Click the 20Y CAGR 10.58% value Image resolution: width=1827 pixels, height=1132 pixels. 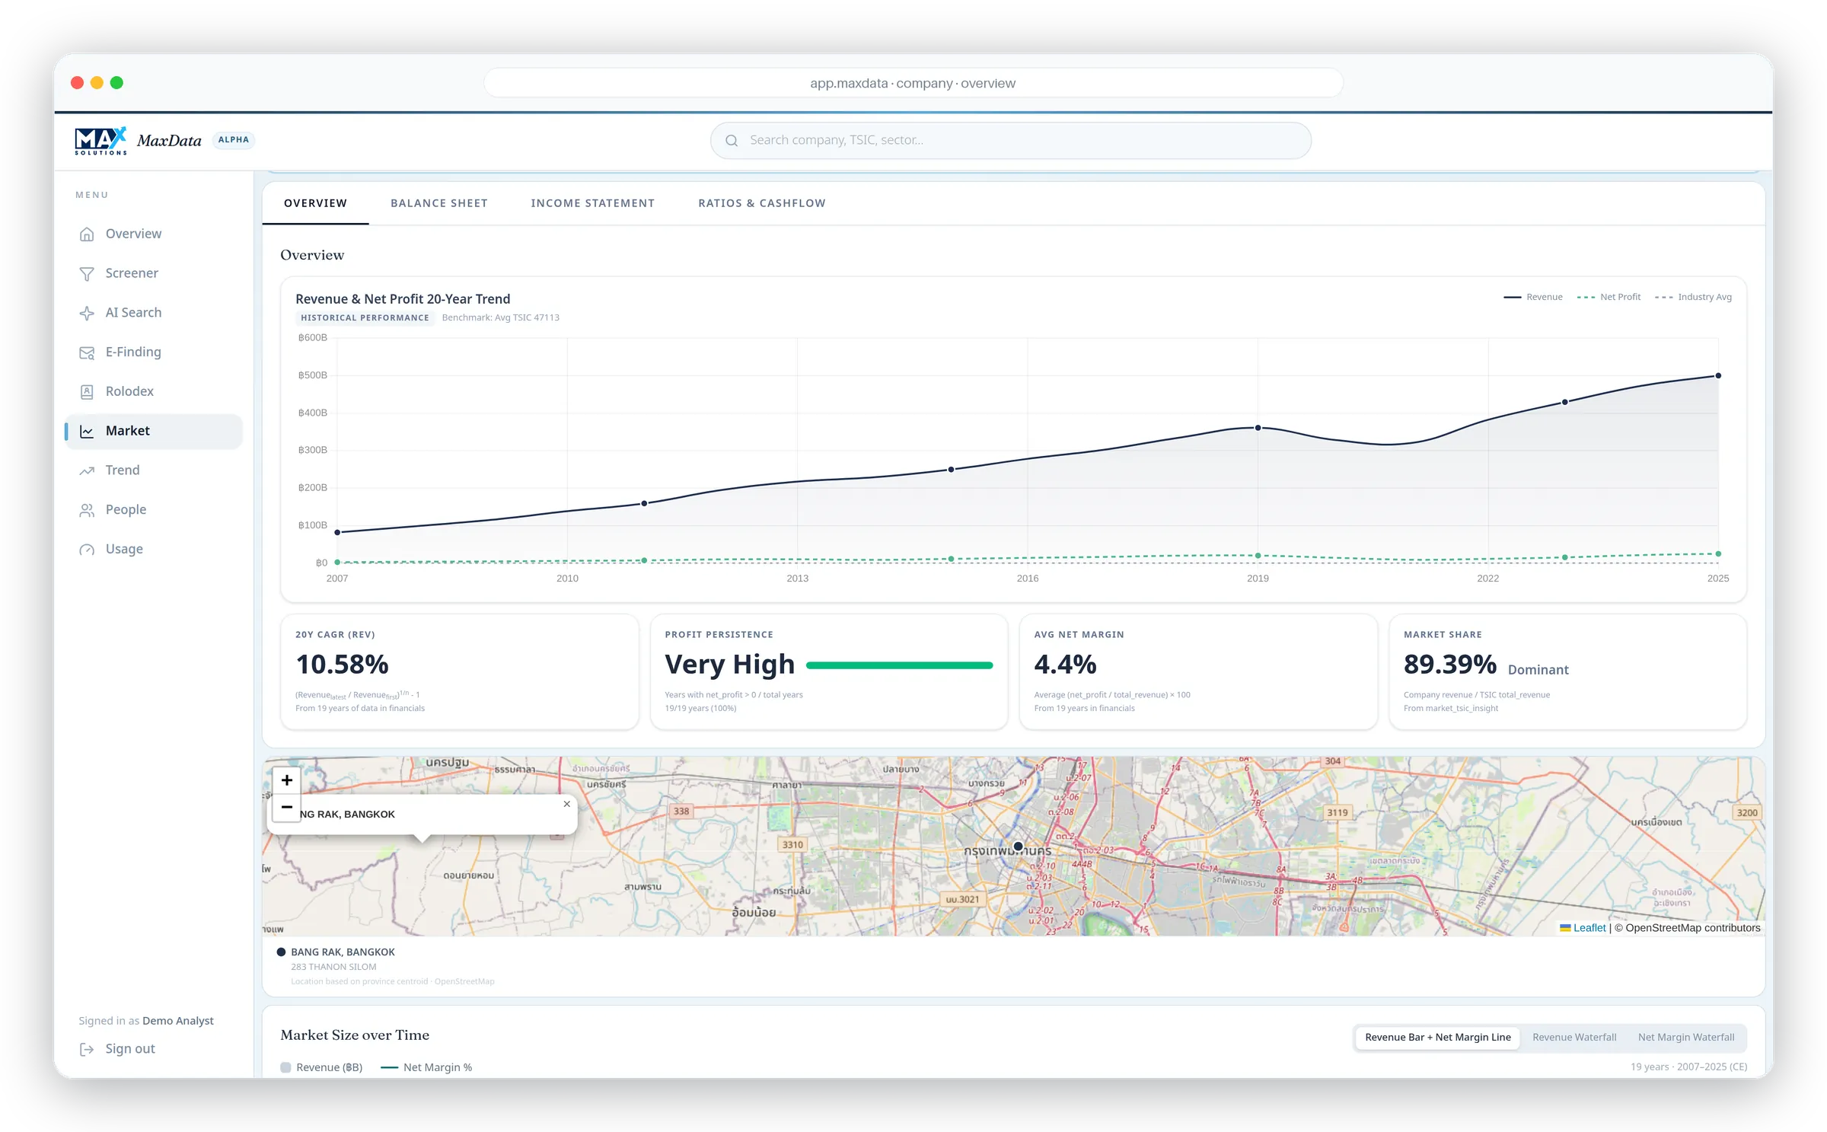[x=342, y=665]
